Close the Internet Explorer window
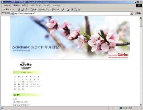The width and height of the screenshot is (143, 110). pos(141,2)
